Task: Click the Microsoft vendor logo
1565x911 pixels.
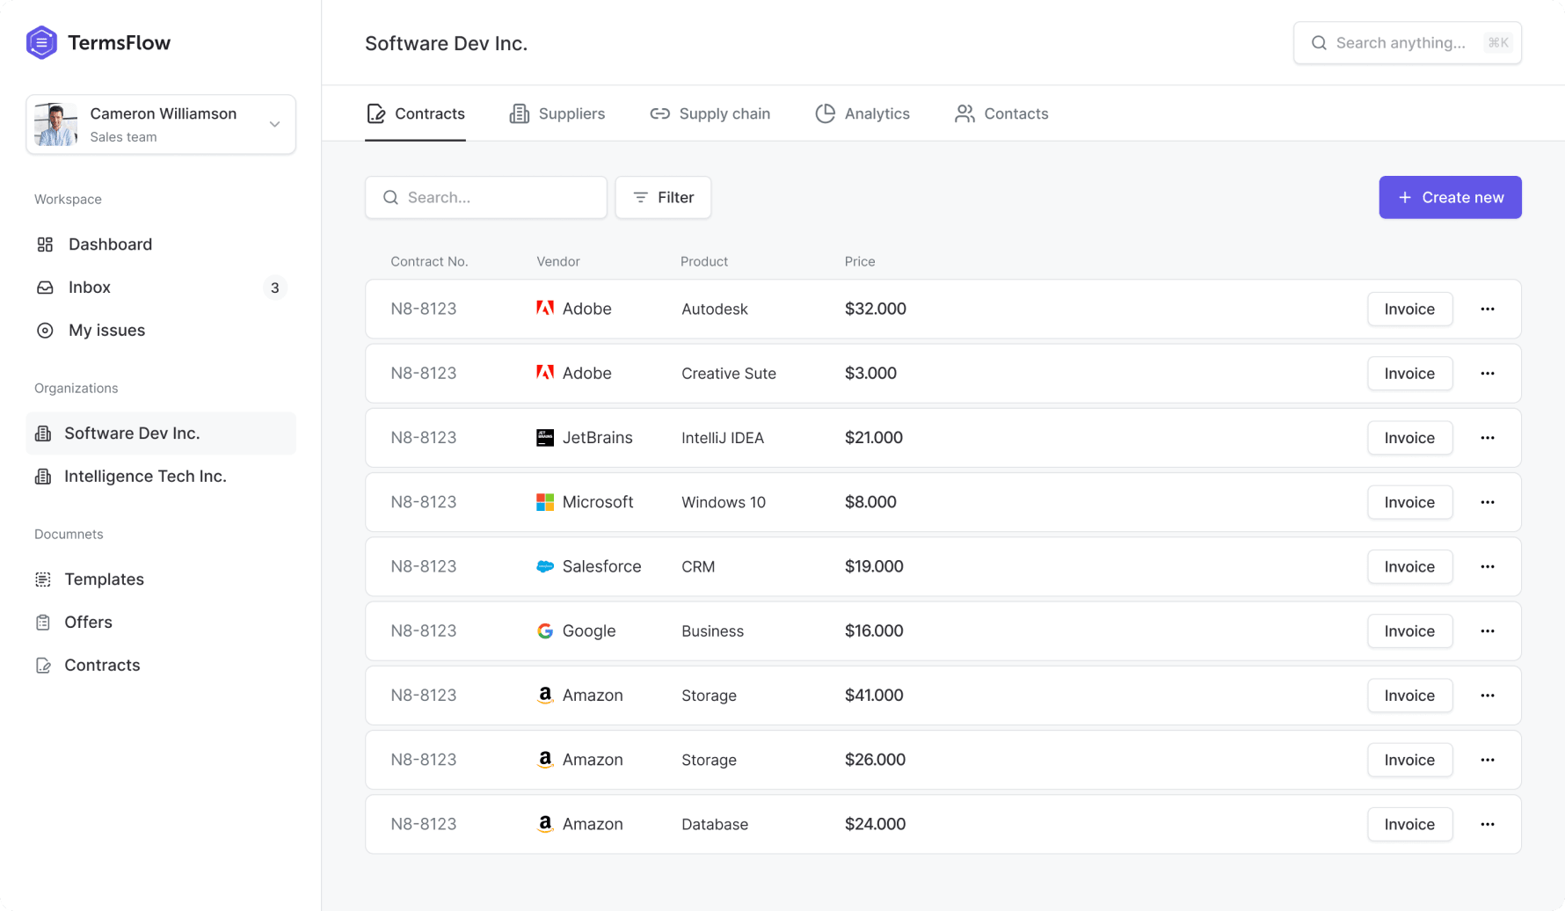Action: tap(545, 502)
